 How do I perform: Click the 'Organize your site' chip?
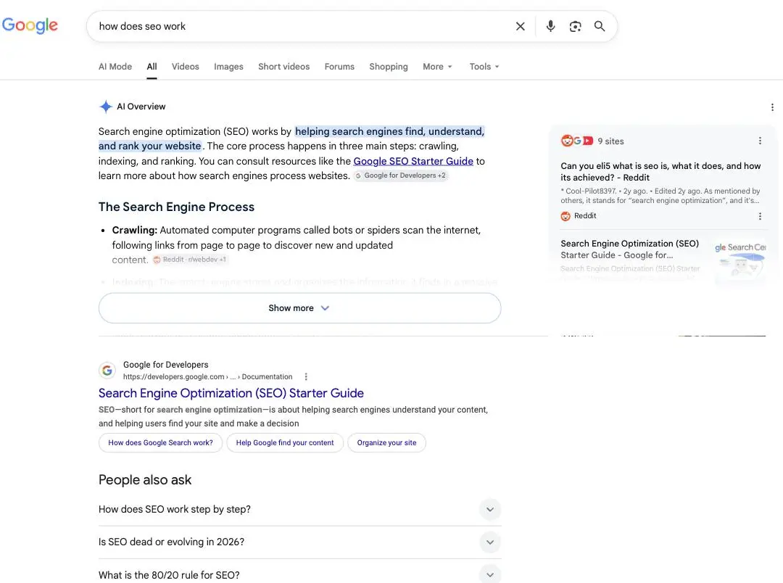pos(386,442)
